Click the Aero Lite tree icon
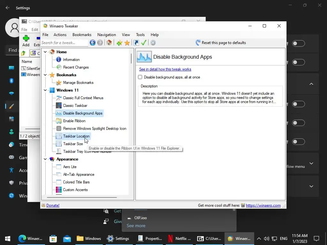327x245 pixels. [x=59, y=167]
